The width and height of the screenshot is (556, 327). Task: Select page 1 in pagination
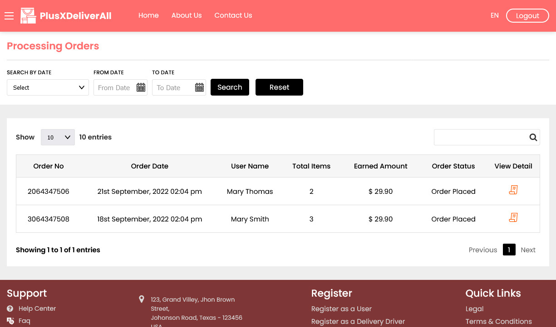point(509,250)
